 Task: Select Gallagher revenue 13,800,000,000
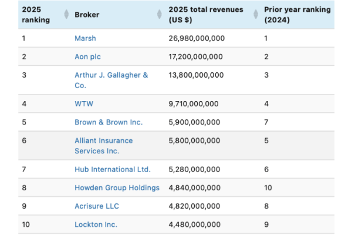(196, 75)
